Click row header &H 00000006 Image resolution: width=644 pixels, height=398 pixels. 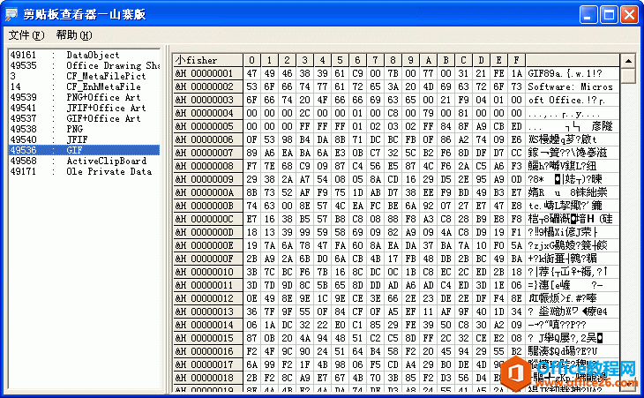click(208, 139)
